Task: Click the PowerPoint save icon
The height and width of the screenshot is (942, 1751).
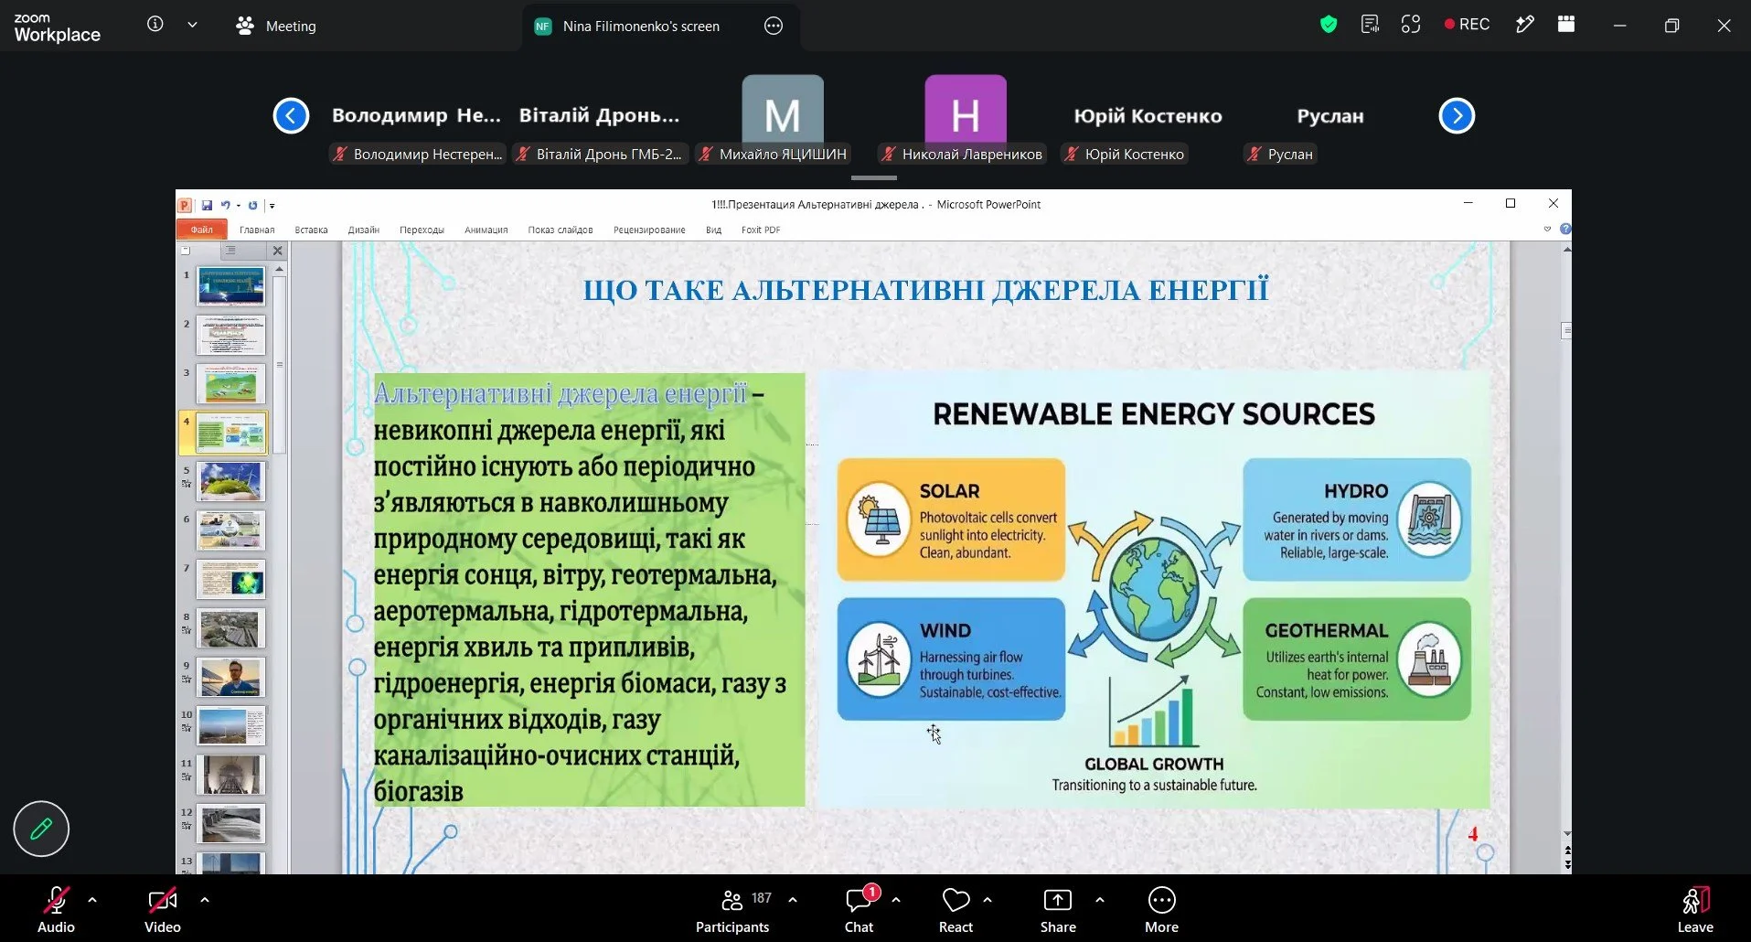Action: 207,205
